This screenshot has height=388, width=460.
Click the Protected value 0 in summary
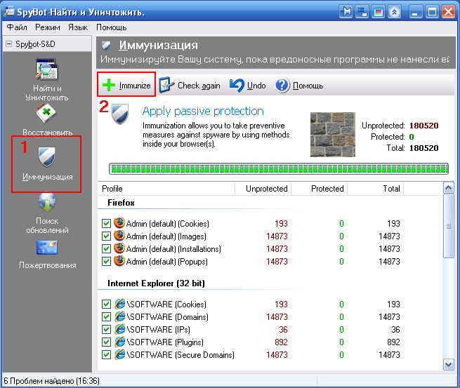(412, 137)
